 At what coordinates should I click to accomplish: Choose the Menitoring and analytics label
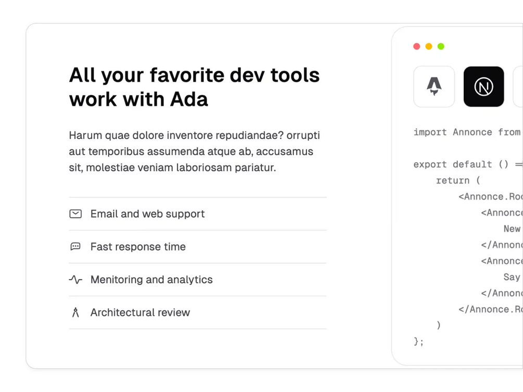pyautogui.click(x=151, y=280)
